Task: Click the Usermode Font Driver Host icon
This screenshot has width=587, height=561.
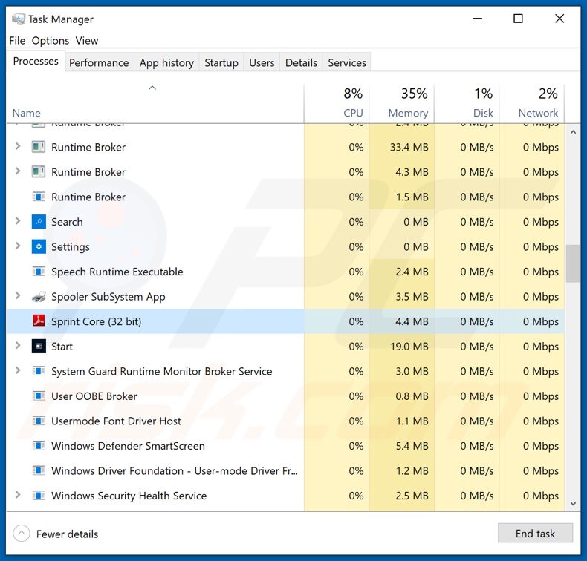Action: click(x=39, y=421)
